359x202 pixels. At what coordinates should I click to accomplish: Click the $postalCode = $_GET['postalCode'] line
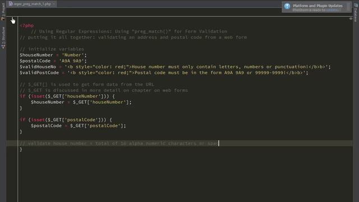point(79,126)
